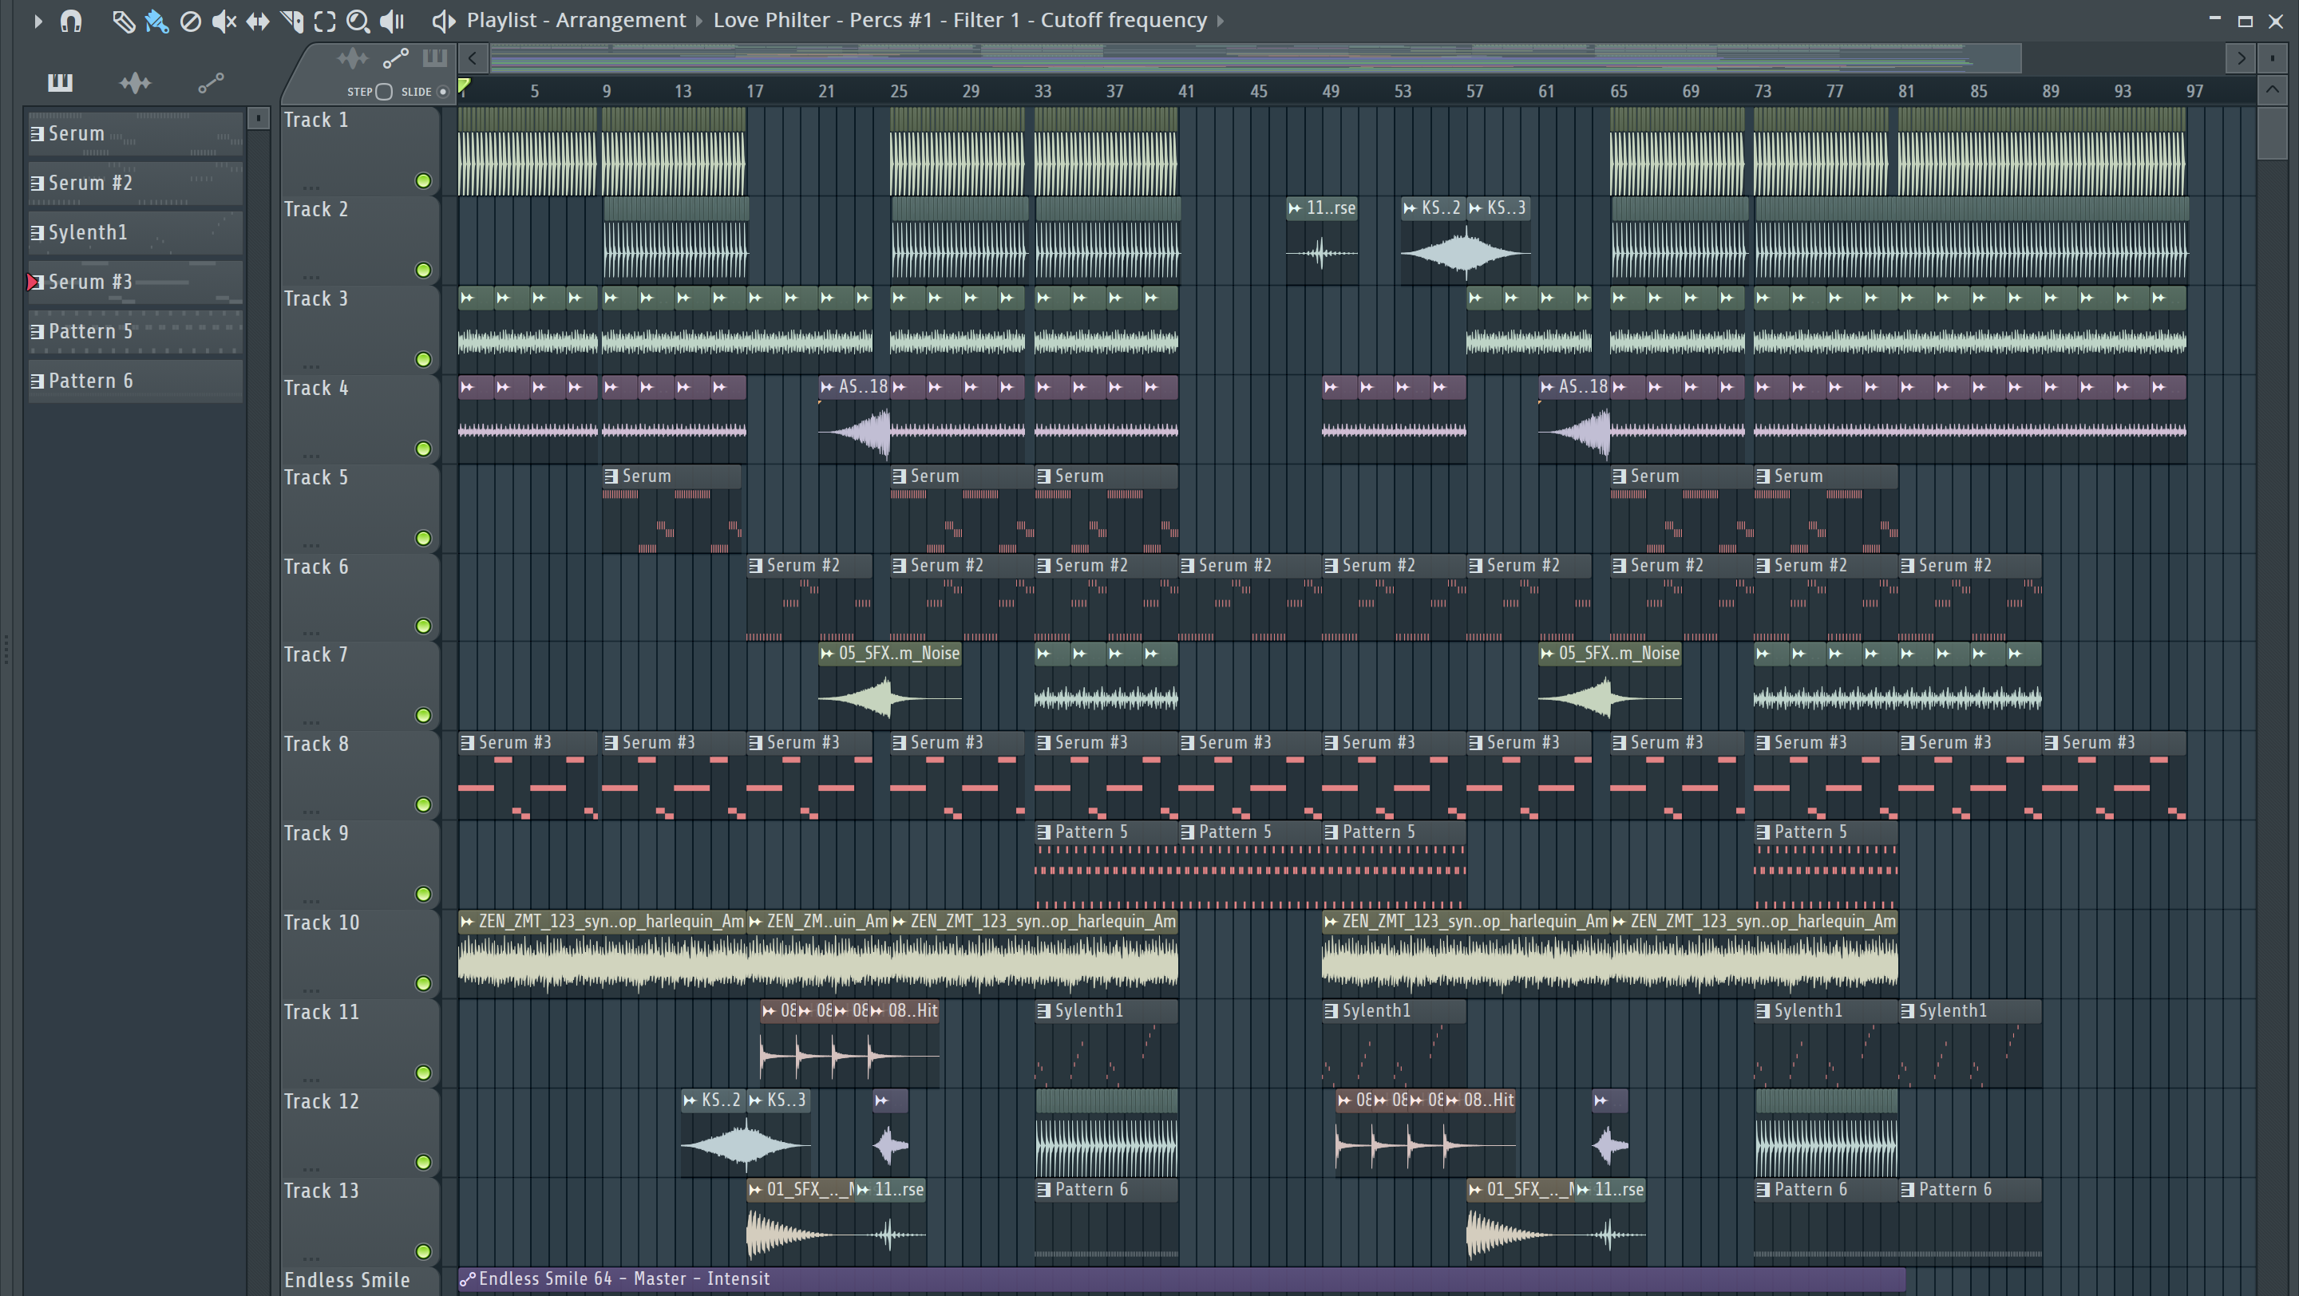Click the timeline scroll right arrow
This screenshot has height=1296, width=2299.
[x=2241, y=59]
